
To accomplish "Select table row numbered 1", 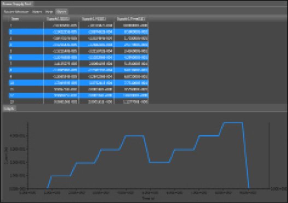I will pyautogui.click(x=79, y=25).
